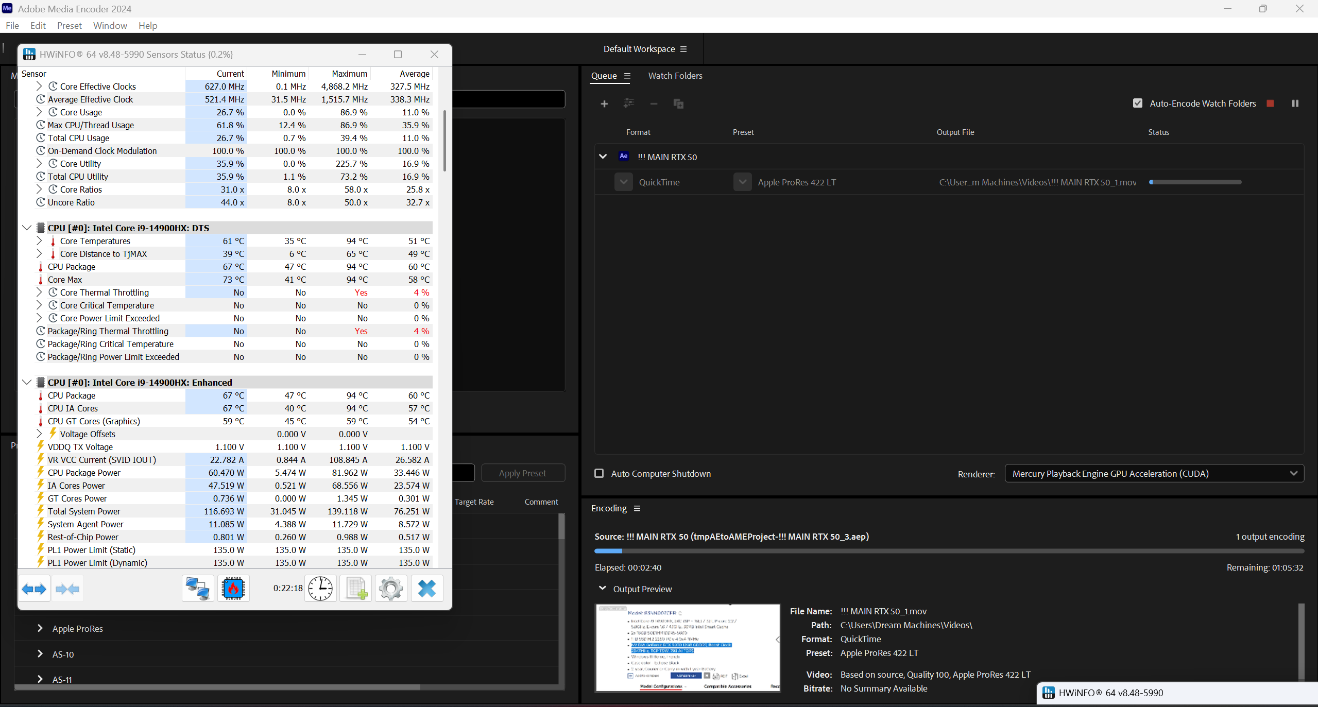
Task: Select the Queue tab
Action: (x=604, y=76)
